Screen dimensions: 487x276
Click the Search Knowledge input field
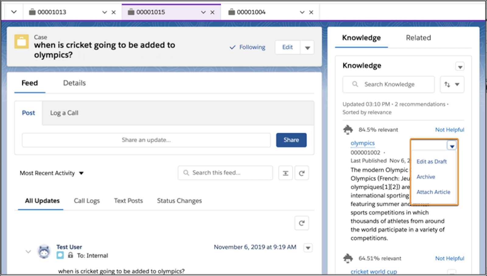click(x=388, y=84)
